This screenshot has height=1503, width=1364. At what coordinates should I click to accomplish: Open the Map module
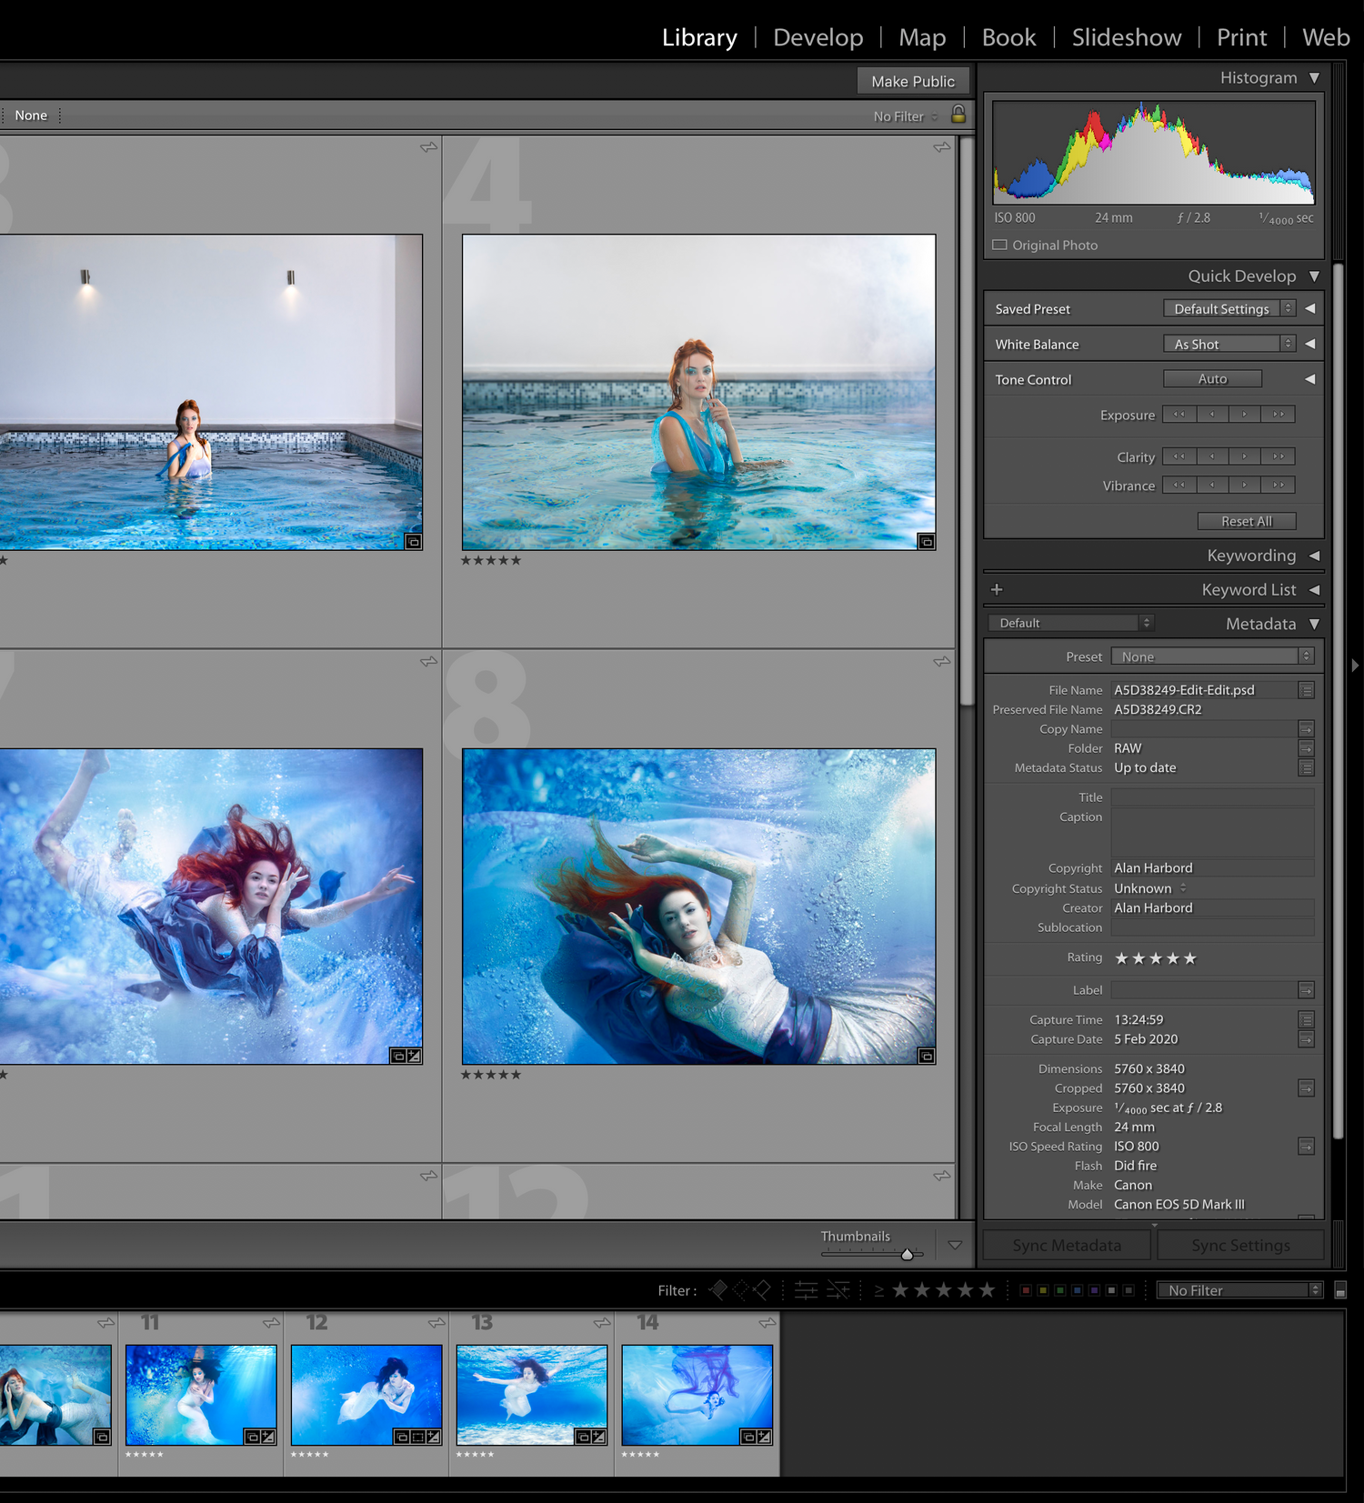click(922, 37)
